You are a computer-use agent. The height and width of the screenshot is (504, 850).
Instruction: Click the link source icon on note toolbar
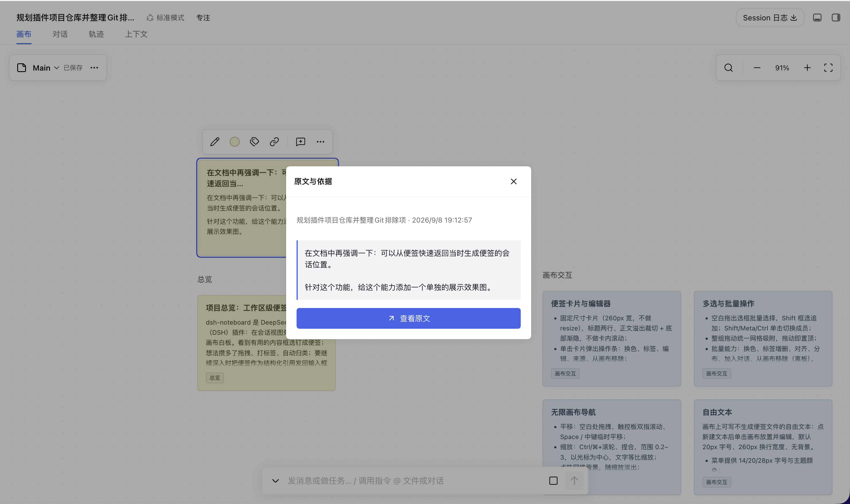274,142
